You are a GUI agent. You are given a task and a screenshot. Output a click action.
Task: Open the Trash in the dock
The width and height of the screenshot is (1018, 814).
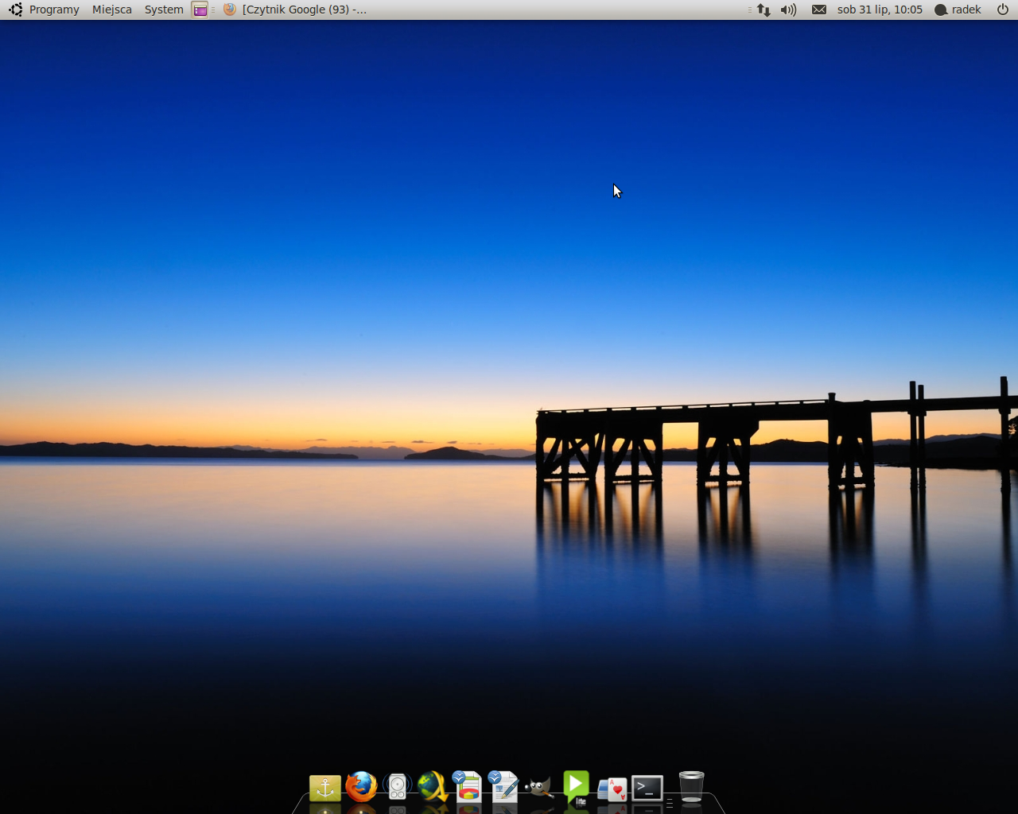[691, 787]
